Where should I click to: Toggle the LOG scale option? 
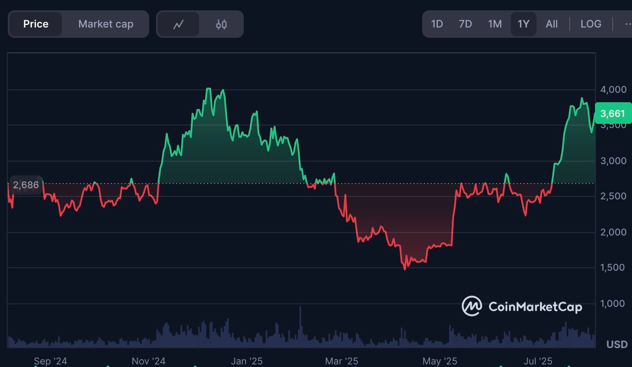[591, 24]
